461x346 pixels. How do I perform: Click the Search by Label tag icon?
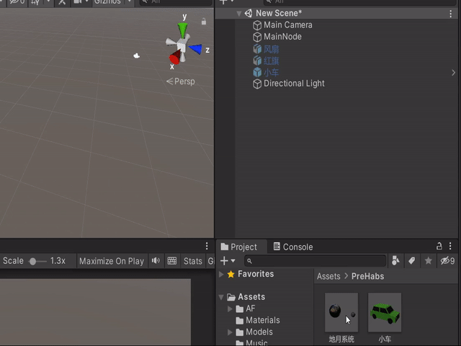click(412, 261)
